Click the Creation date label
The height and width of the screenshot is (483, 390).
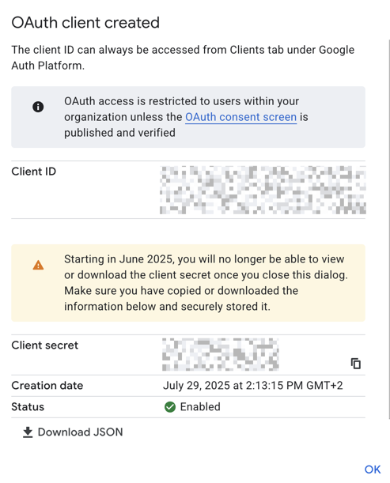[47, 386]
